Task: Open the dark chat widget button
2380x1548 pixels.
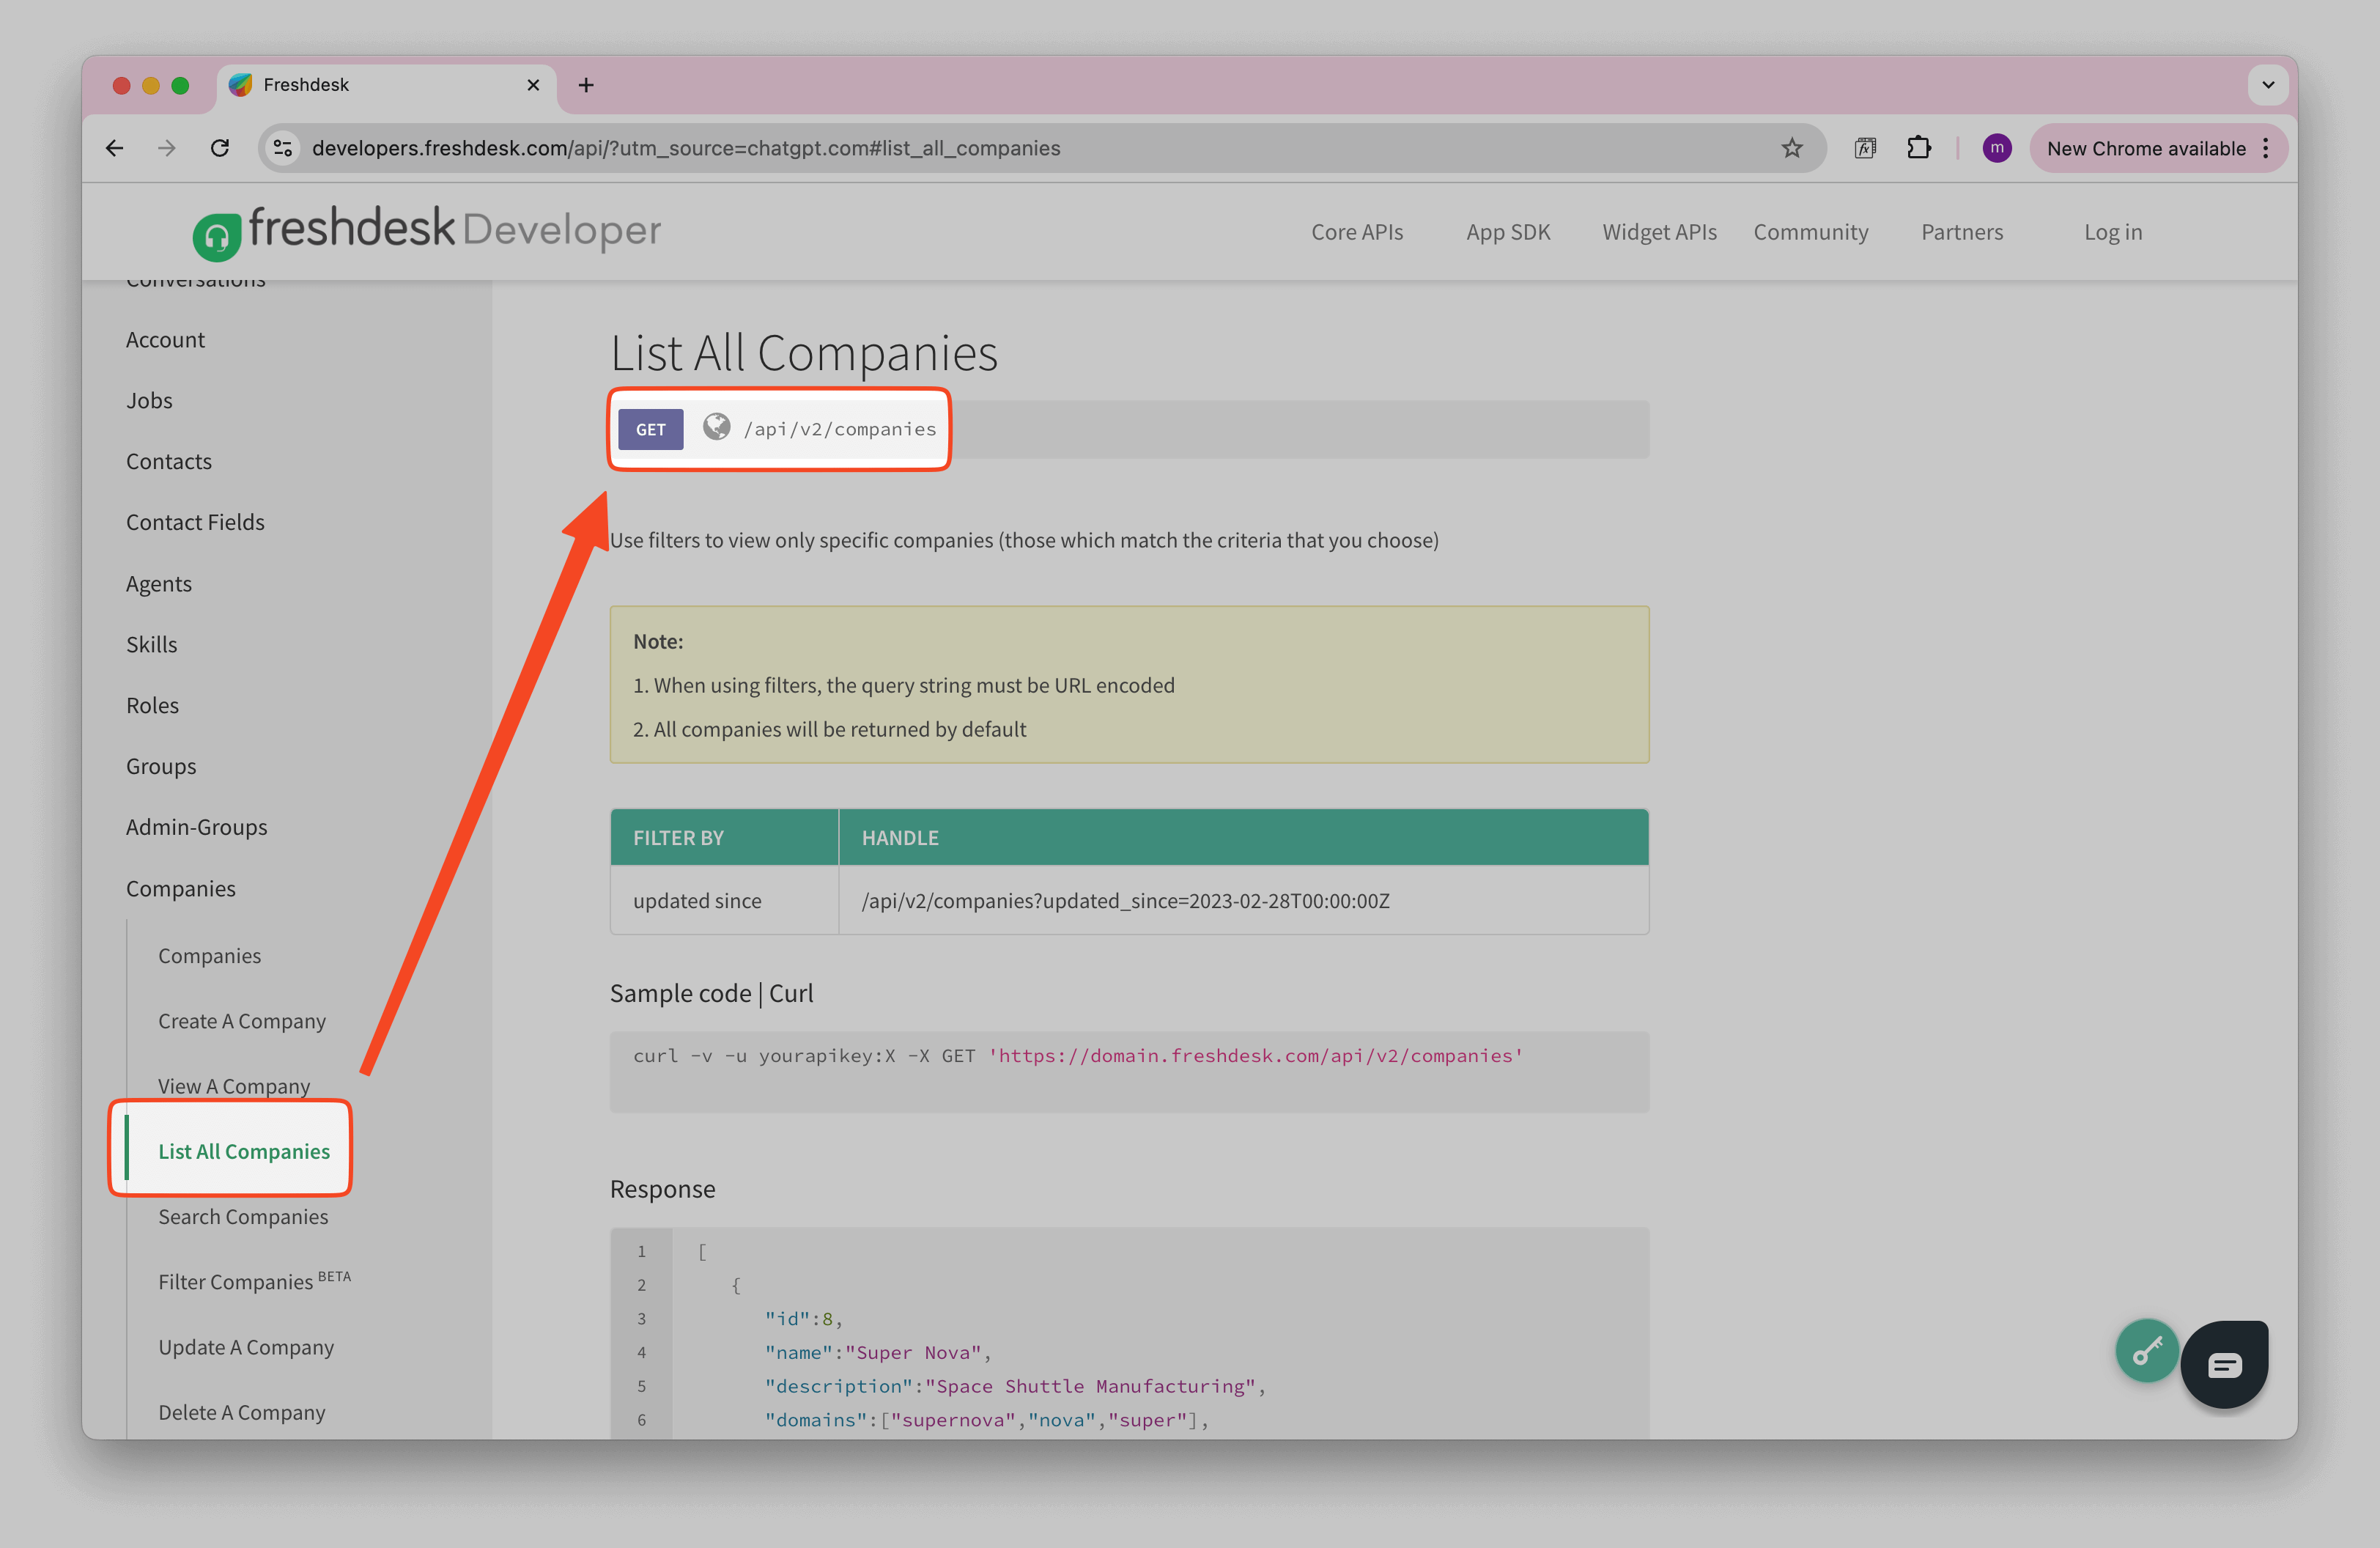Action: point(2224,1364)
